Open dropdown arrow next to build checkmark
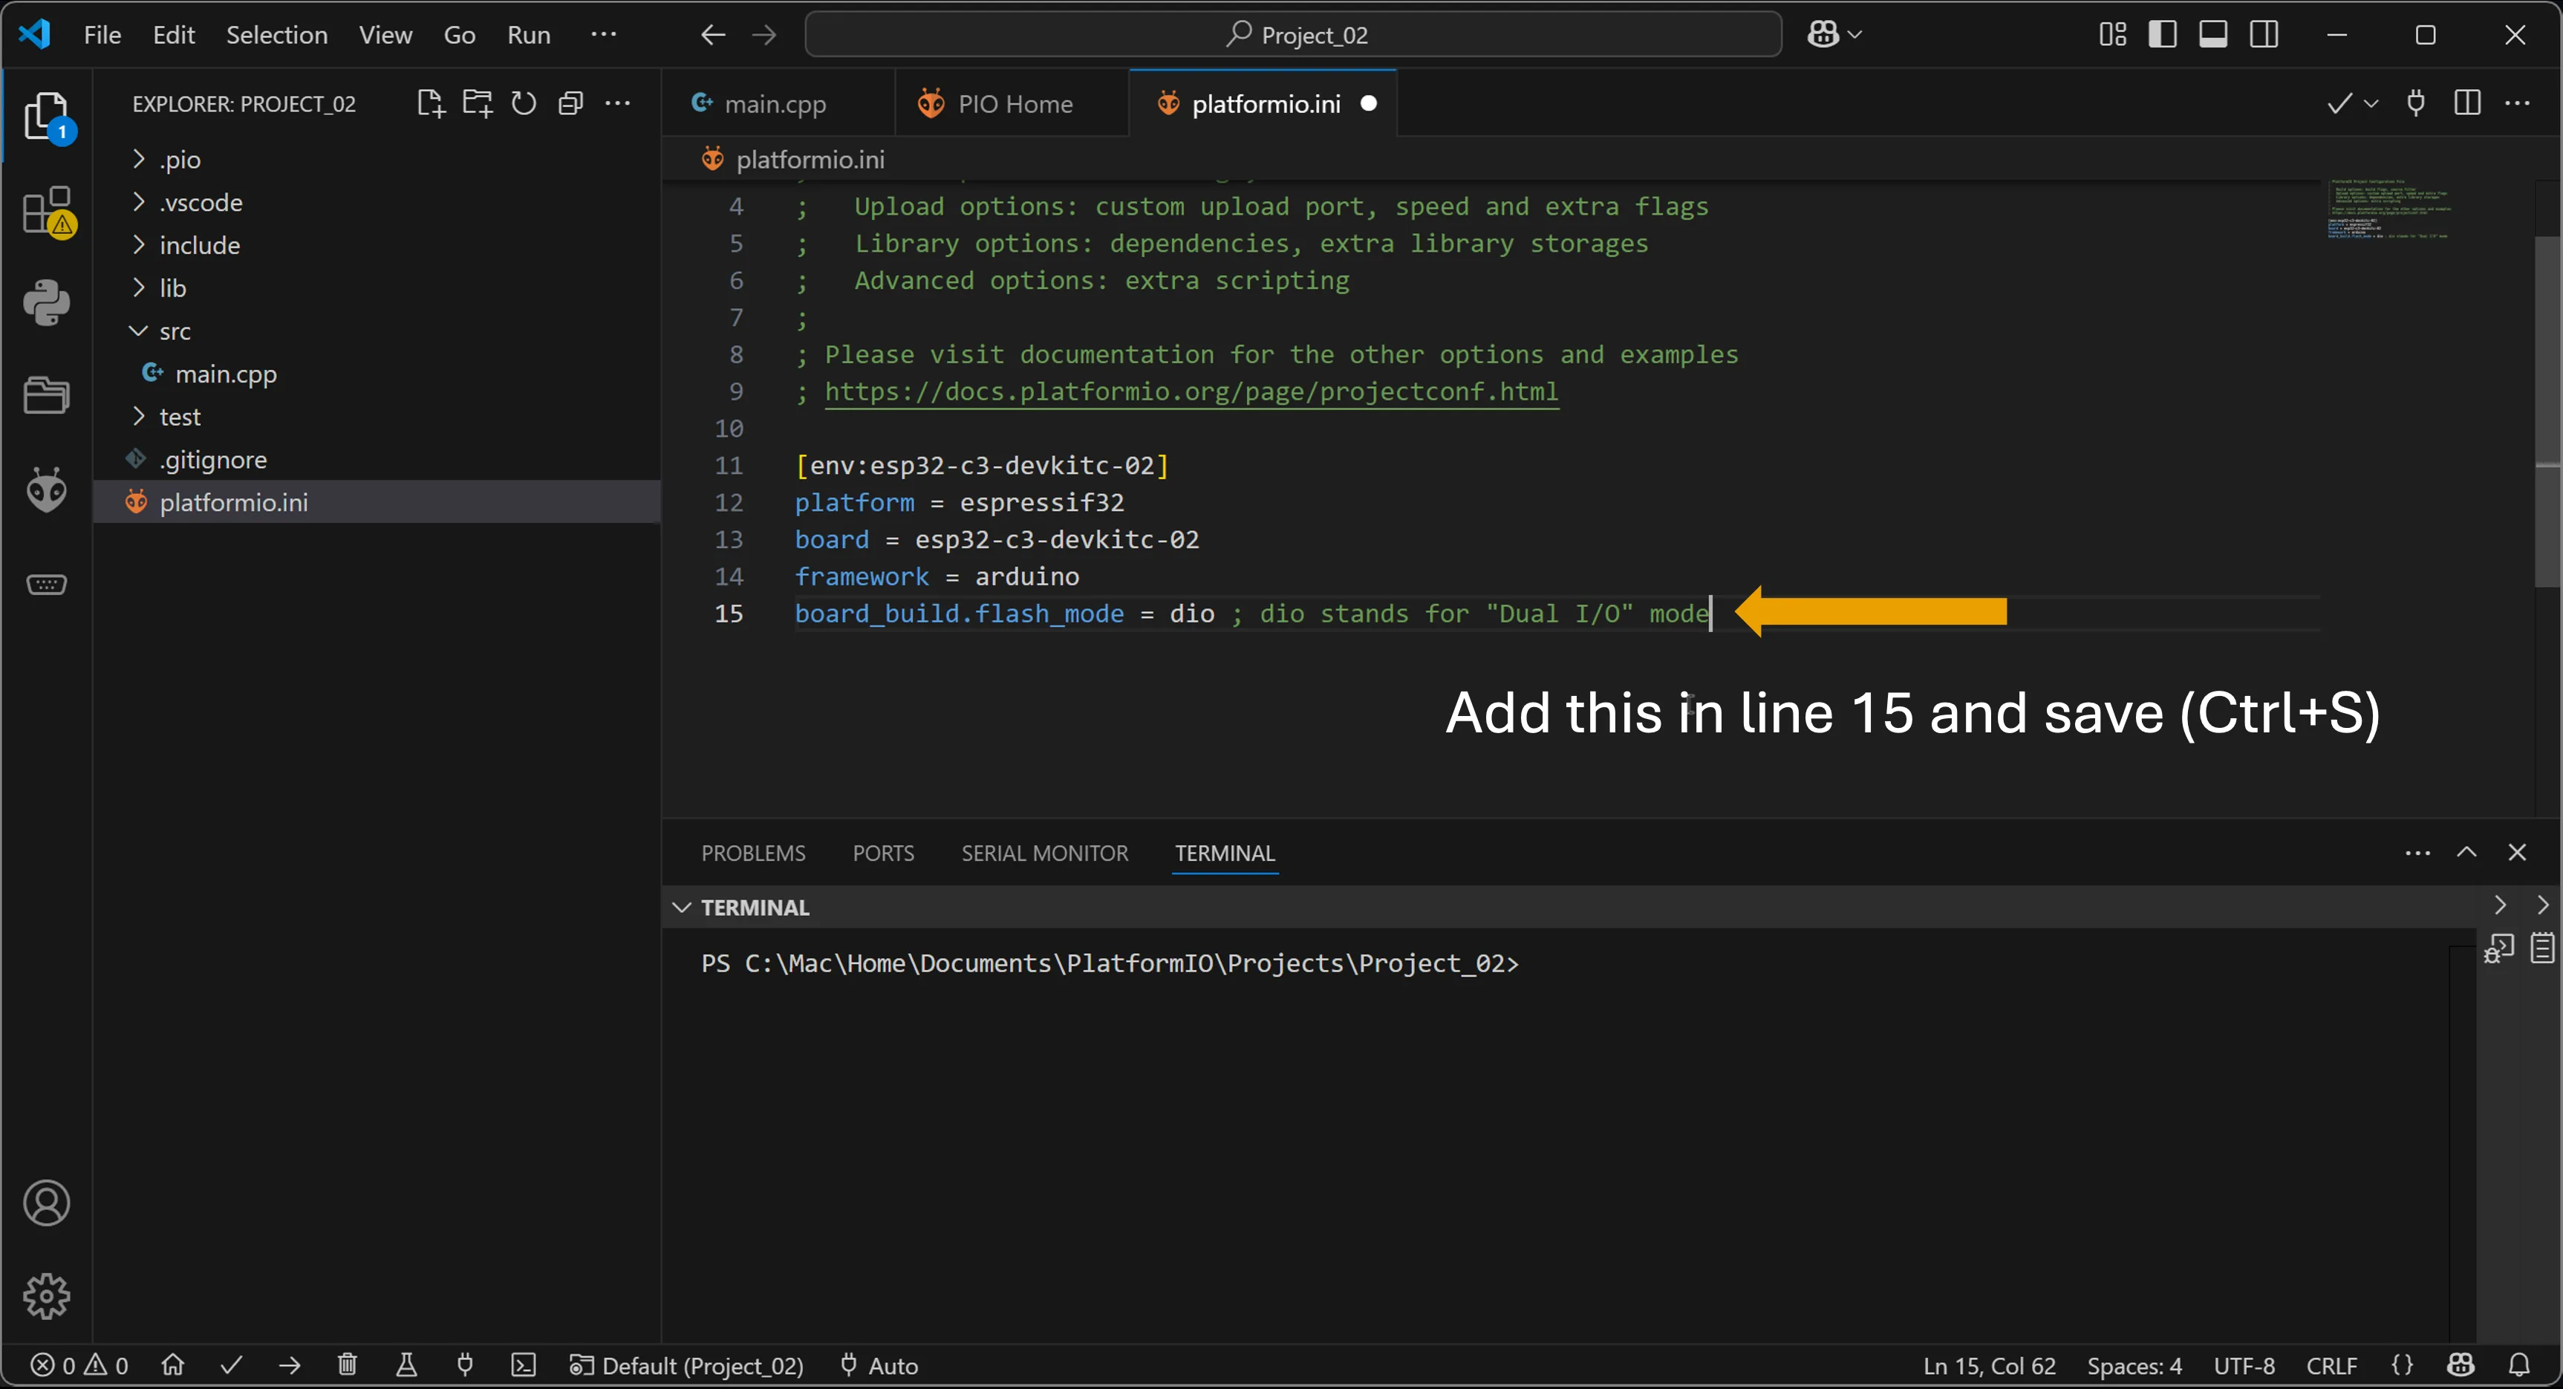The image size is (2563, 1389). coord(2371,103)
